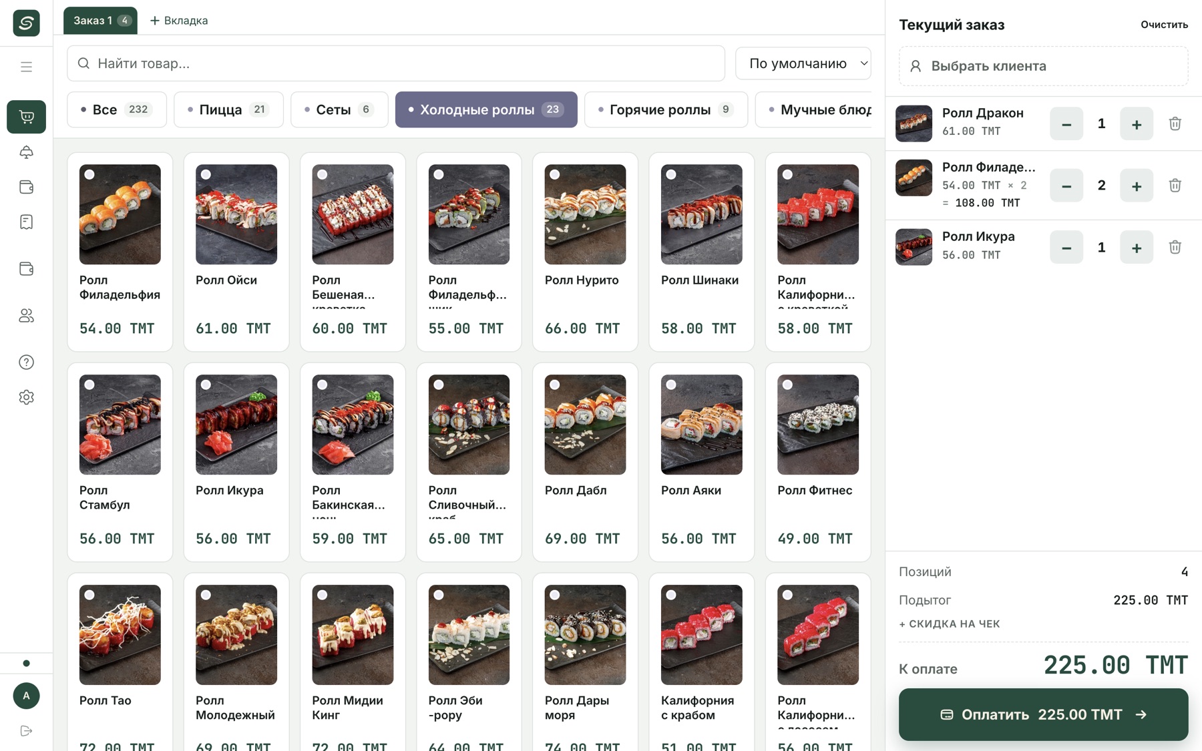Screen dimensions: 1202x751
Task: Open the По умолчанию sorting dropdown
Action: click(x=803, y=63)
